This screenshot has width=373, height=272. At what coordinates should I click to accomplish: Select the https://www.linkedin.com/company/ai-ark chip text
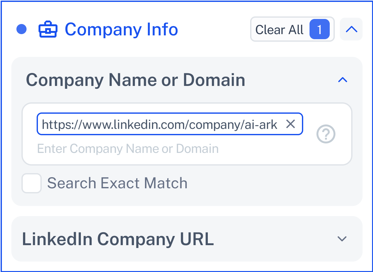159,124
